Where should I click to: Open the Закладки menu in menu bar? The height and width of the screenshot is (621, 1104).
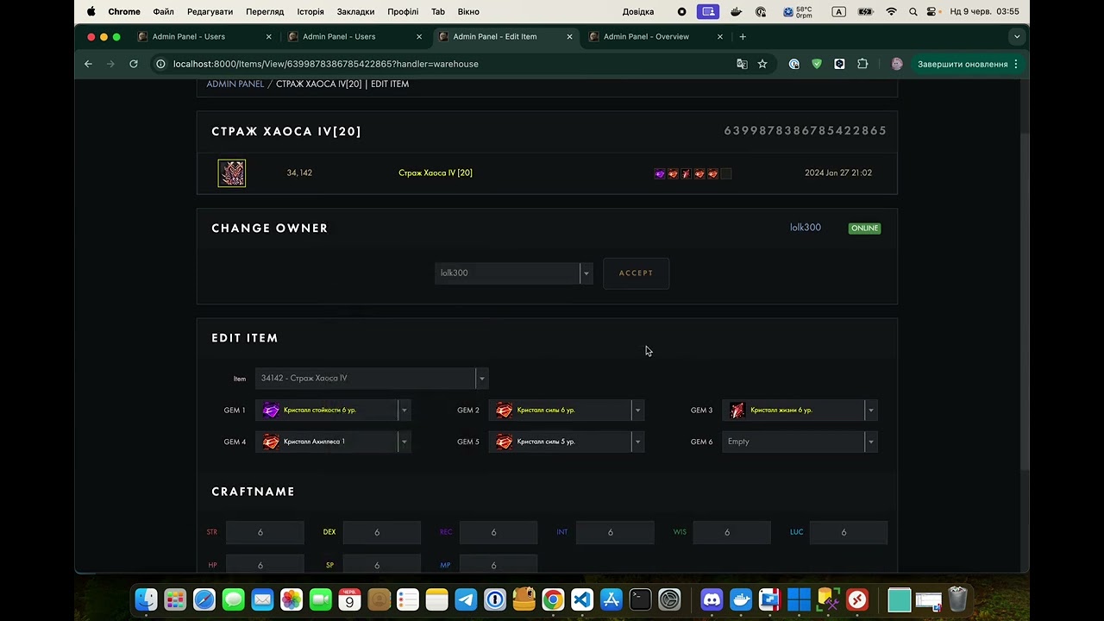tap(355, 12)
